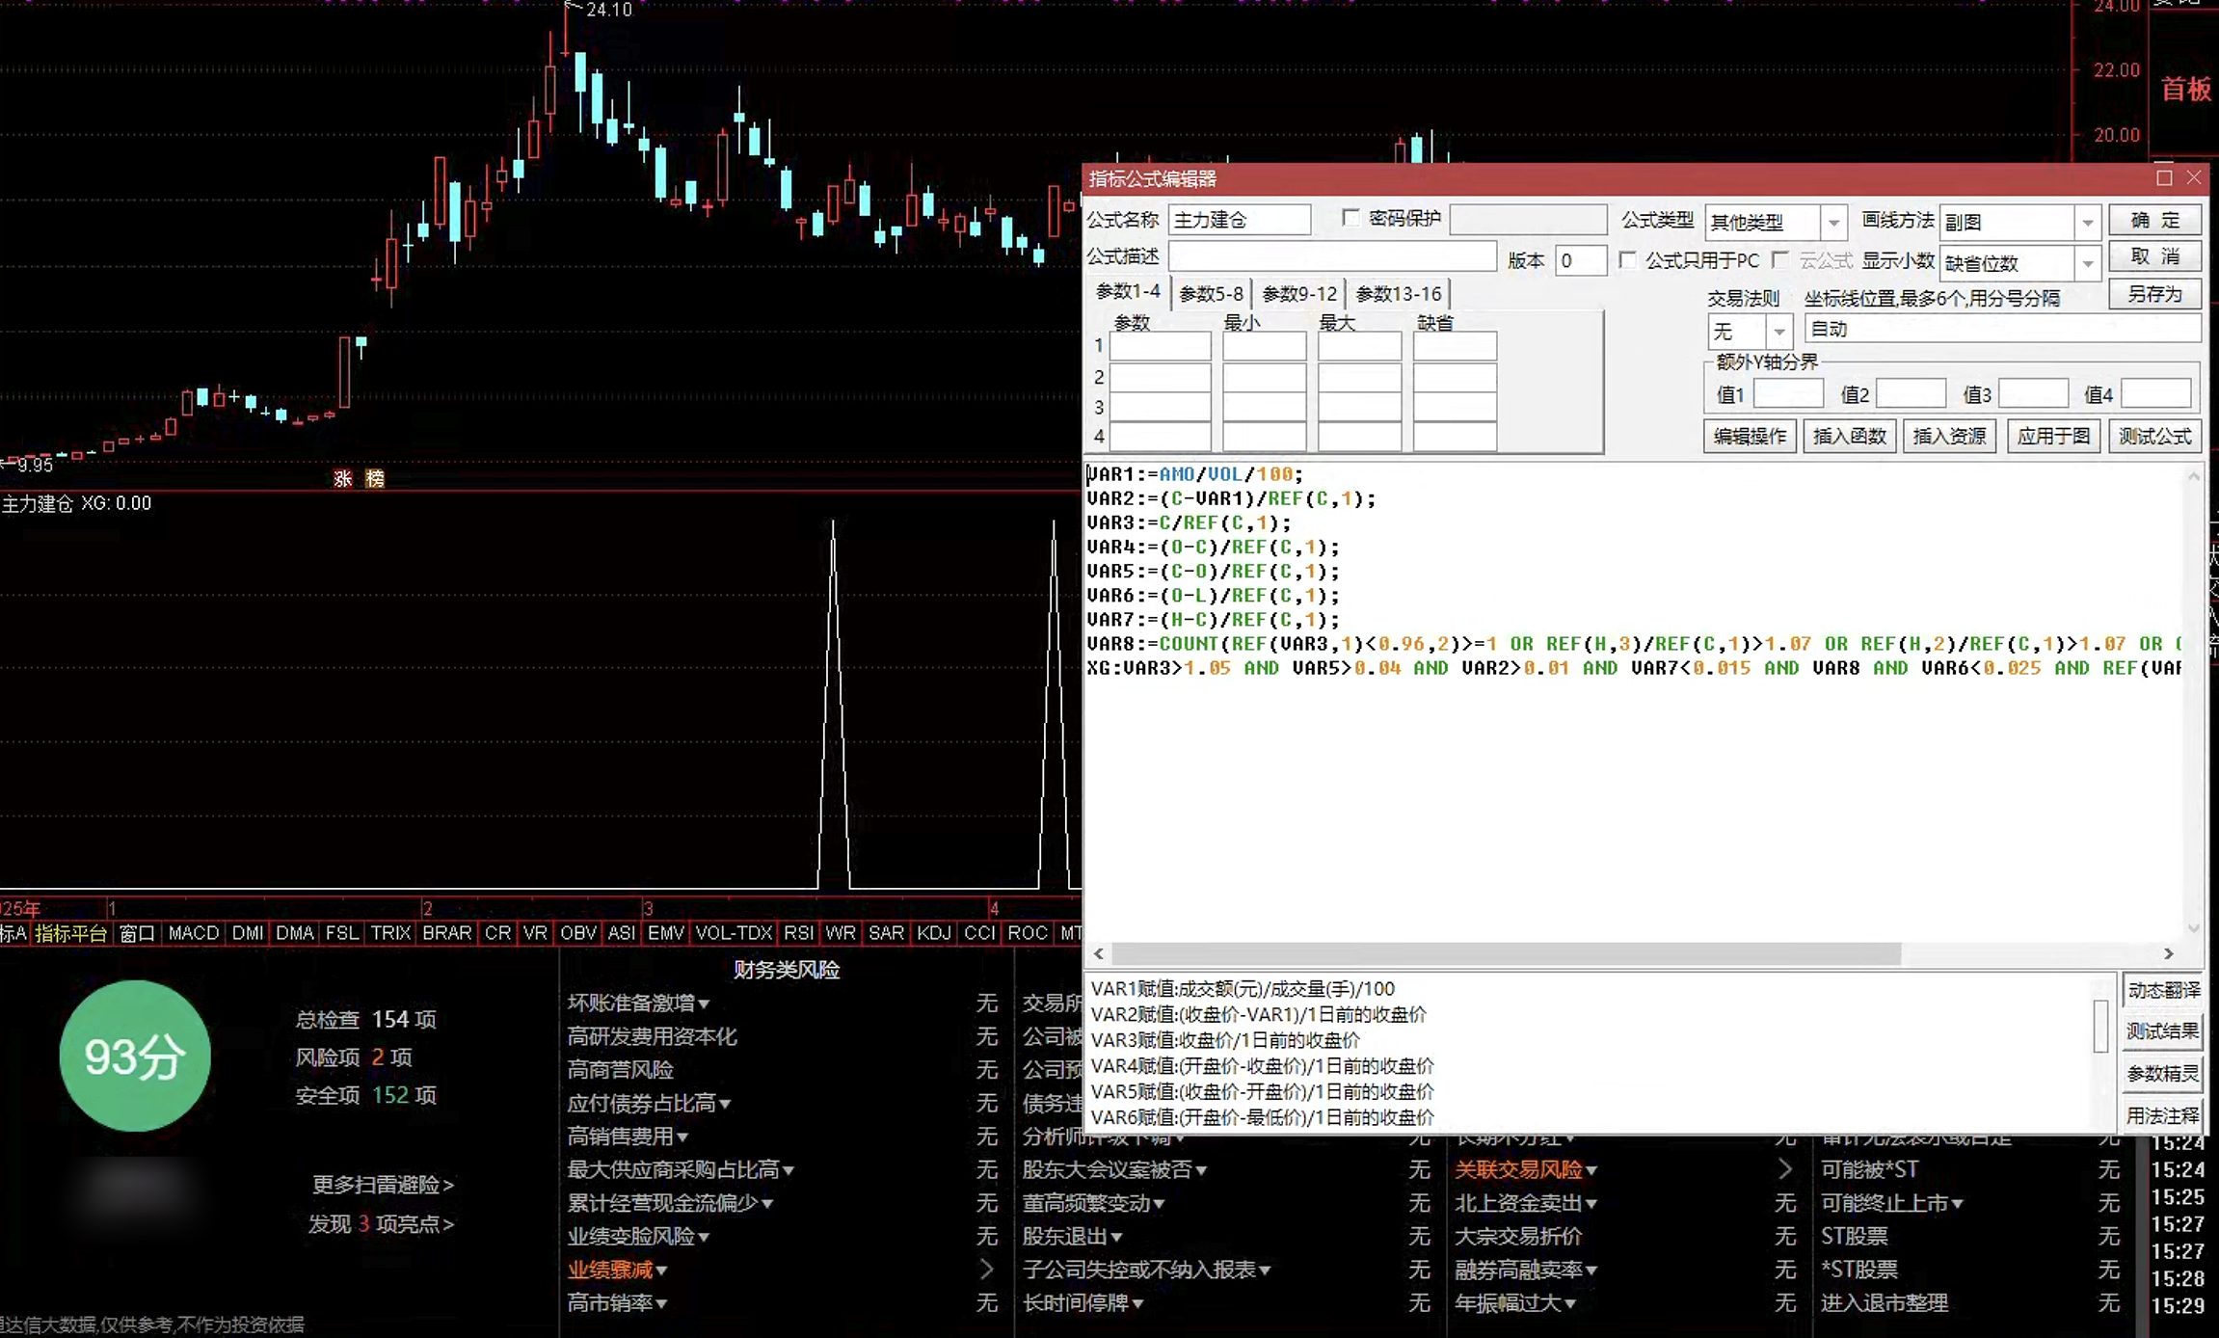
Task: Toggle 云公式 checkbox
Action: [x=1780, y=259]
